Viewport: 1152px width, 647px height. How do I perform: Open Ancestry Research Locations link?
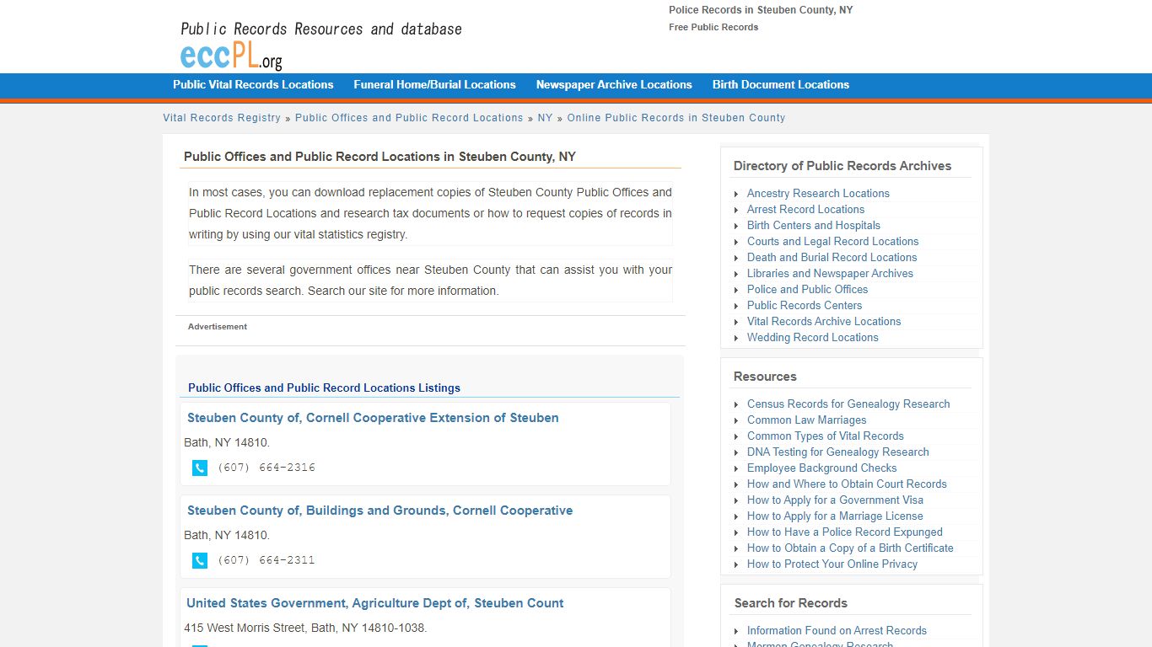pyautogui.click(x=818, y=194)
